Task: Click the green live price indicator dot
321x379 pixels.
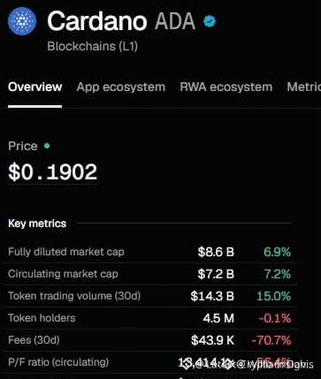Action: (47, 146)
